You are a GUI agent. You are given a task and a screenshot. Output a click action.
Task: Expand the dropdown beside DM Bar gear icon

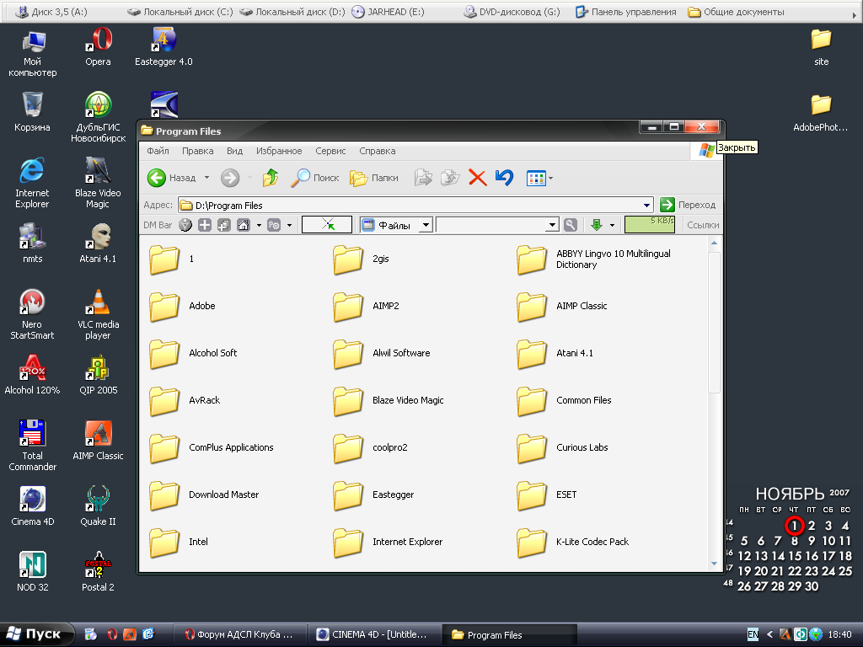[x=289, y=225]
